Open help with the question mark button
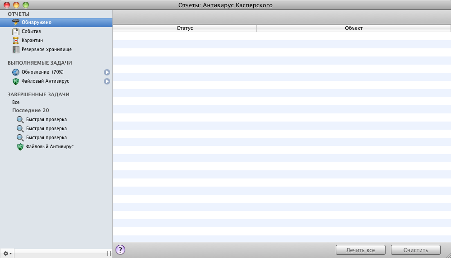 120,250
